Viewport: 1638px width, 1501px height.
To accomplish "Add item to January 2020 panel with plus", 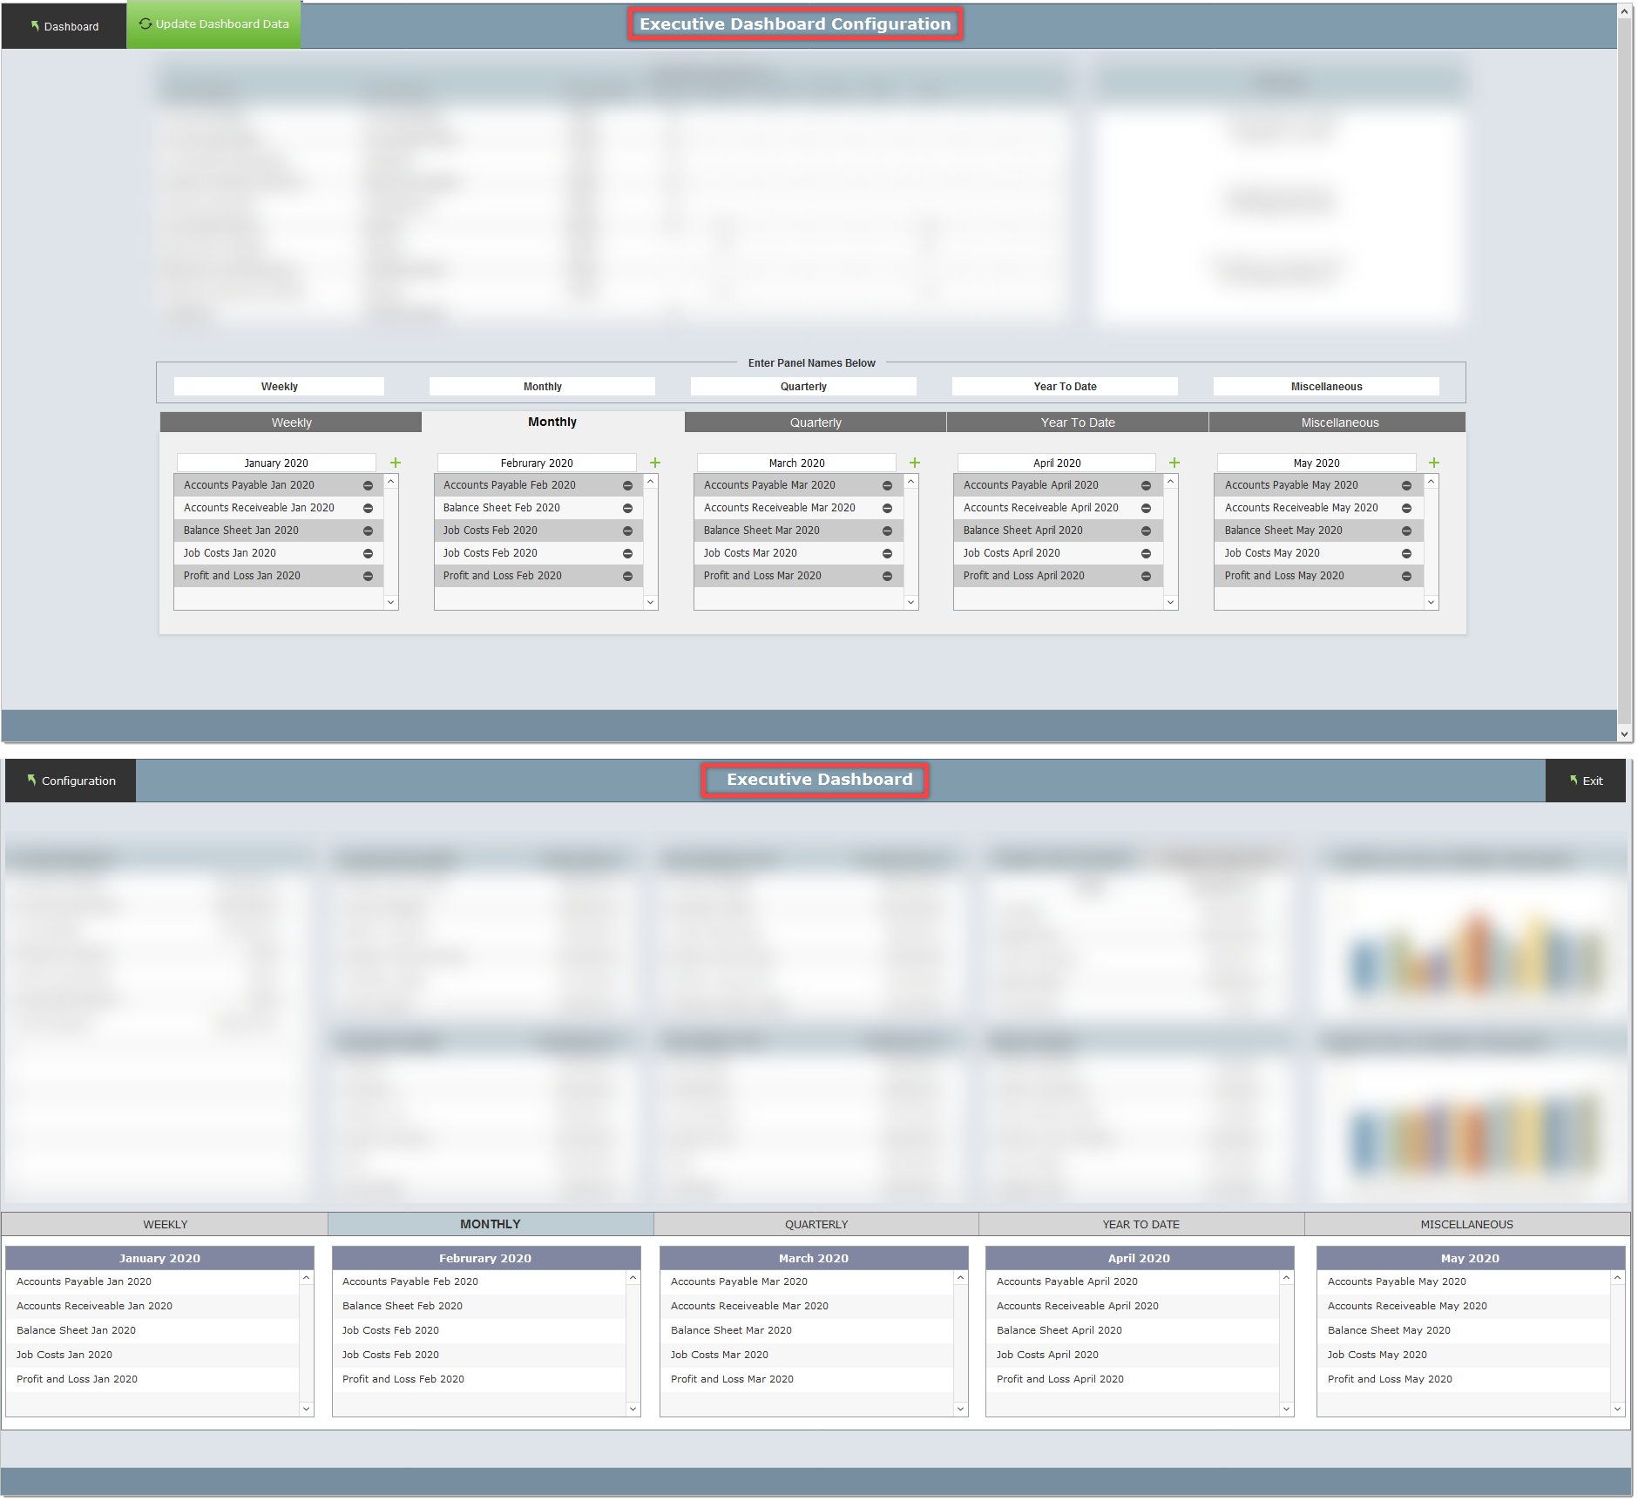I will pos(396,463).
